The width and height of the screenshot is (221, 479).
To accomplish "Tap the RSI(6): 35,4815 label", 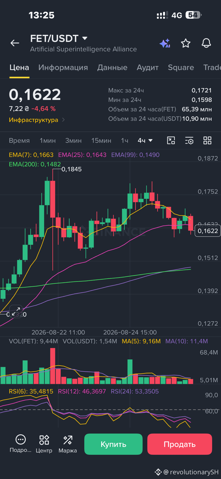I will (31, 391).
